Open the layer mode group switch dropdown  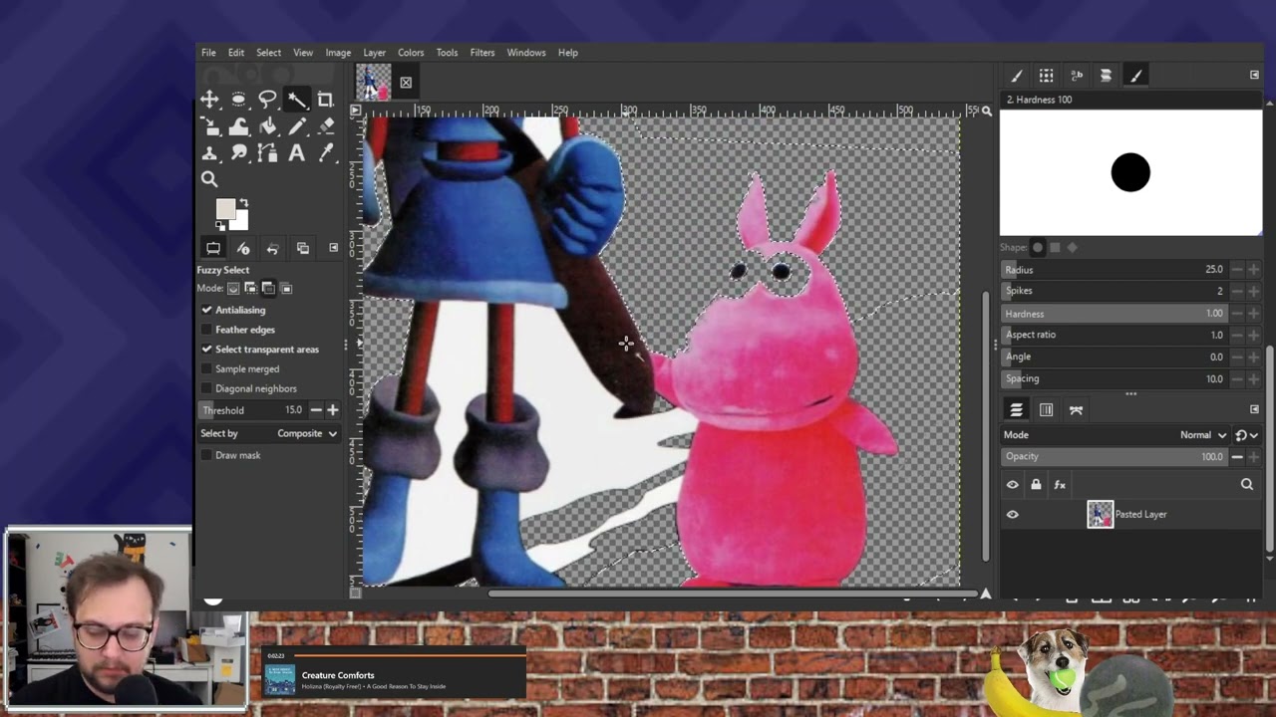1246,435
